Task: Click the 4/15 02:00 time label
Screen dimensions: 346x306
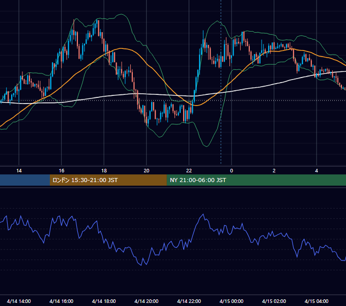Action: tap(274, 301)
